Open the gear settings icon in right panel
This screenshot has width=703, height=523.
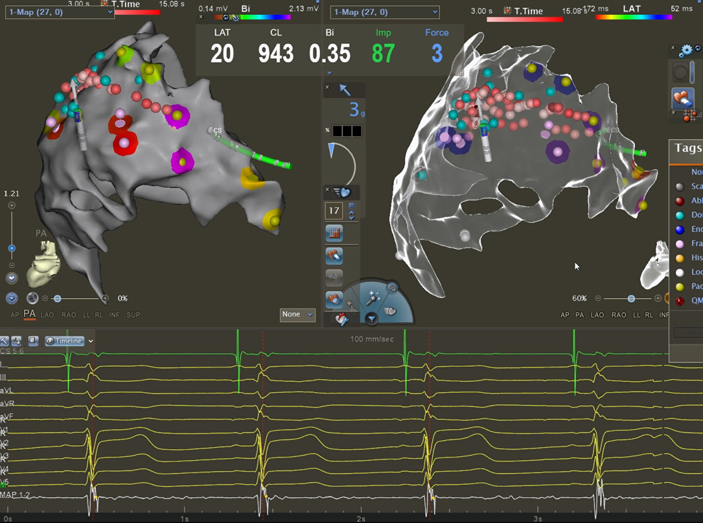(686, 51)
